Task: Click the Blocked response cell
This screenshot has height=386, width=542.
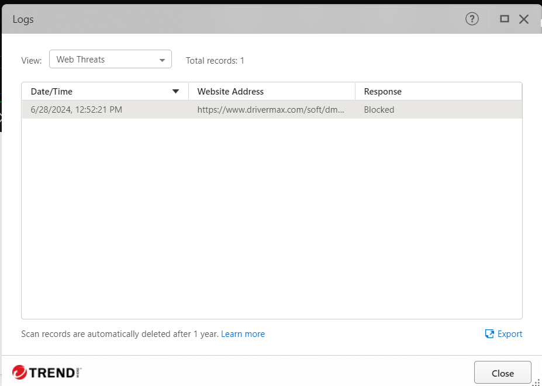Action: coord(379,110)
